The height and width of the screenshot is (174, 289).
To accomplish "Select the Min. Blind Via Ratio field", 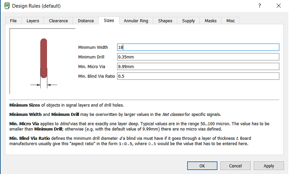I will (198, 76).
